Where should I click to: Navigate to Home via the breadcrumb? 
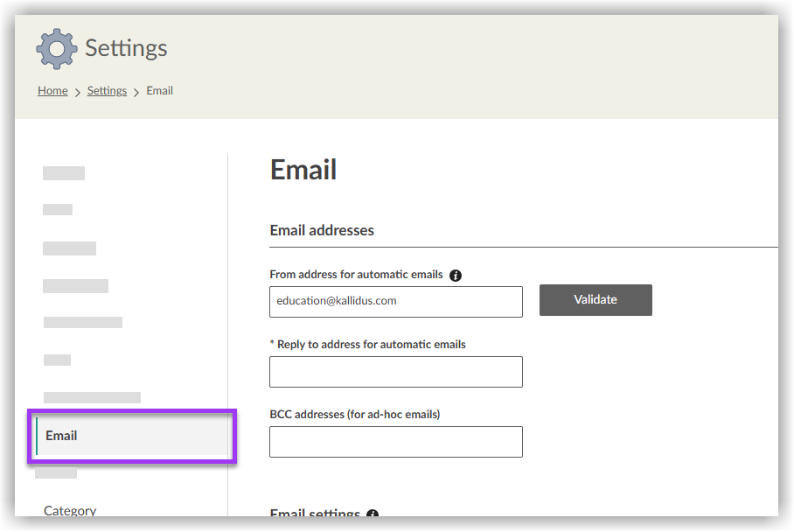coord(52,90)
